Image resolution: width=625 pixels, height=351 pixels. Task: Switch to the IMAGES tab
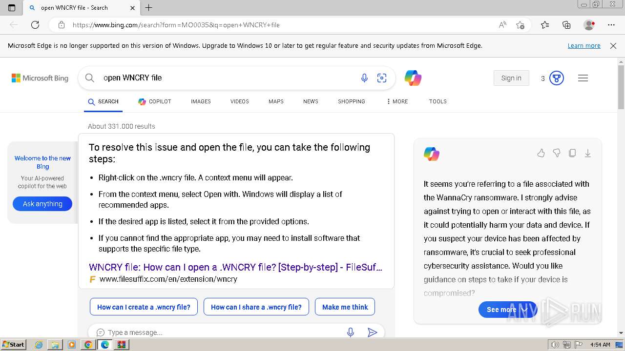point(201,101)
